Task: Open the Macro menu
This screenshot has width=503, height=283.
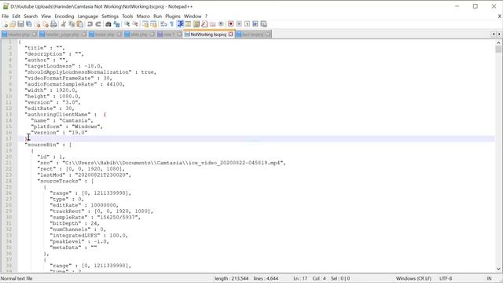Action: 143,16
